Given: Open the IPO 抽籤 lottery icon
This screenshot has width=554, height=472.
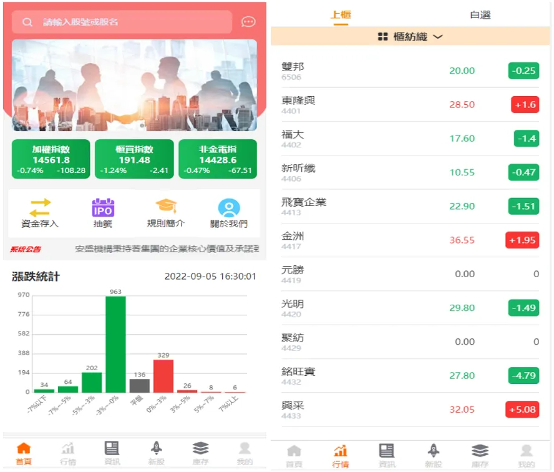Looking at the screenshot, I should click(x=102, y=206).
